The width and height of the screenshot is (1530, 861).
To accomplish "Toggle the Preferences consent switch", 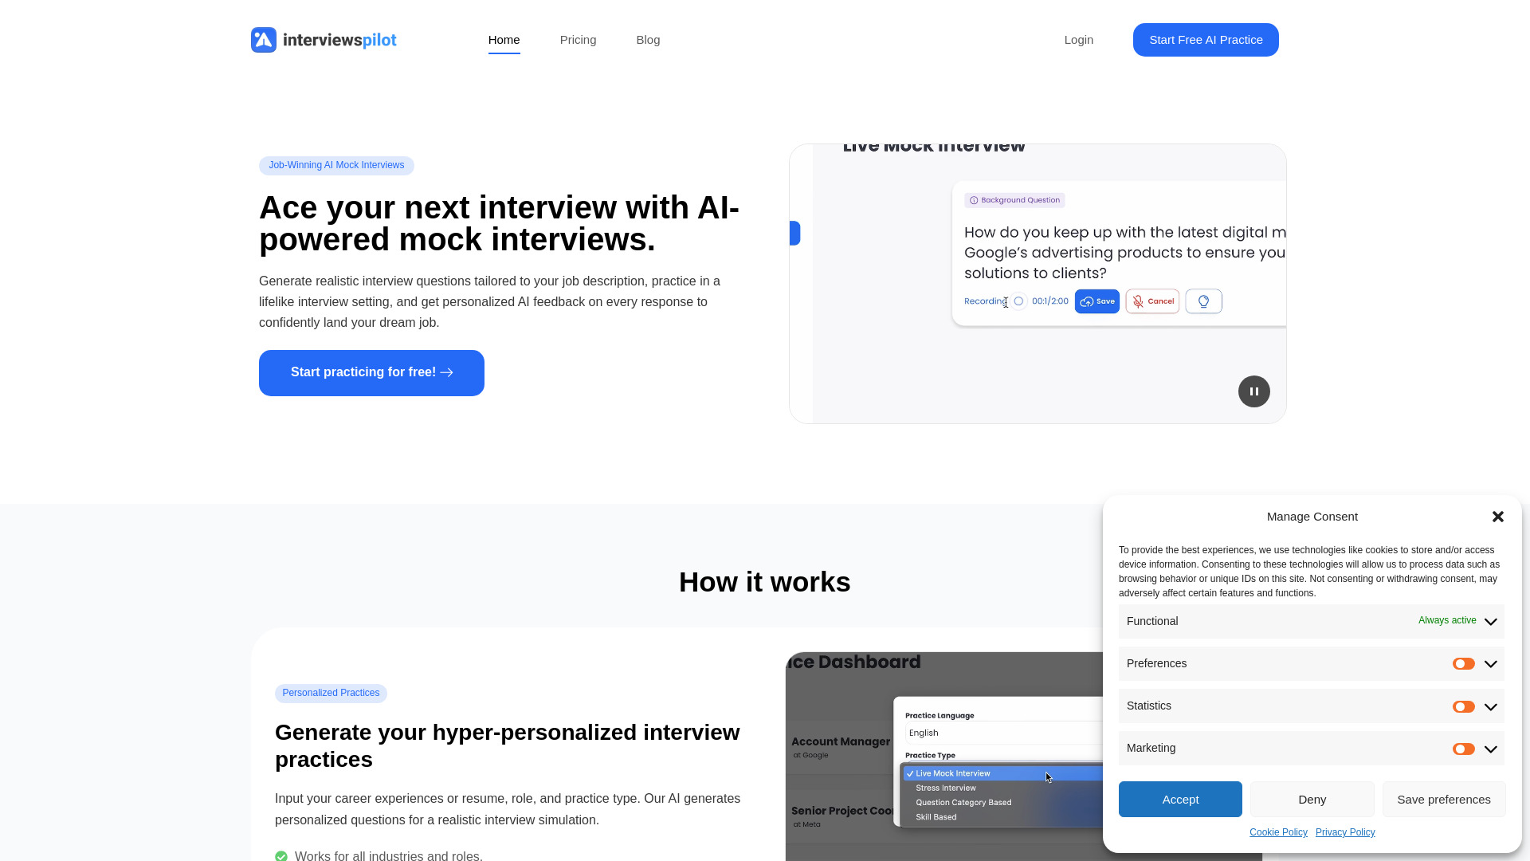I will [x=1464, y=664].
